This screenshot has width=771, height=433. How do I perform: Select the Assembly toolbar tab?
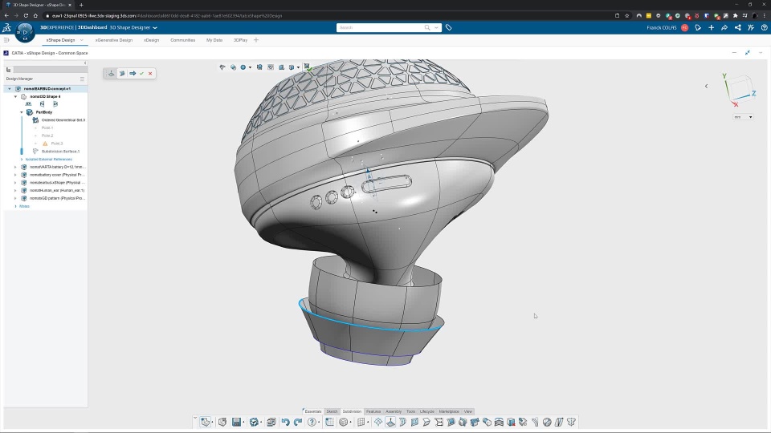point(394,411)
